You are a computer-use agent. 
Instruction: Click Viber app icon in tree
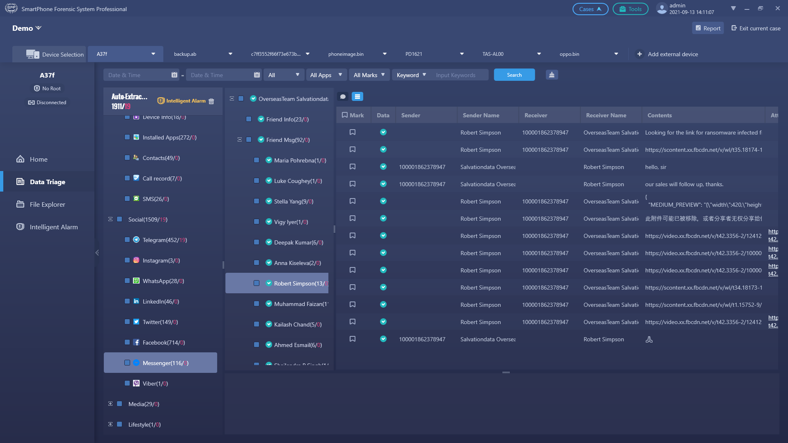click(x=136, y=384)
